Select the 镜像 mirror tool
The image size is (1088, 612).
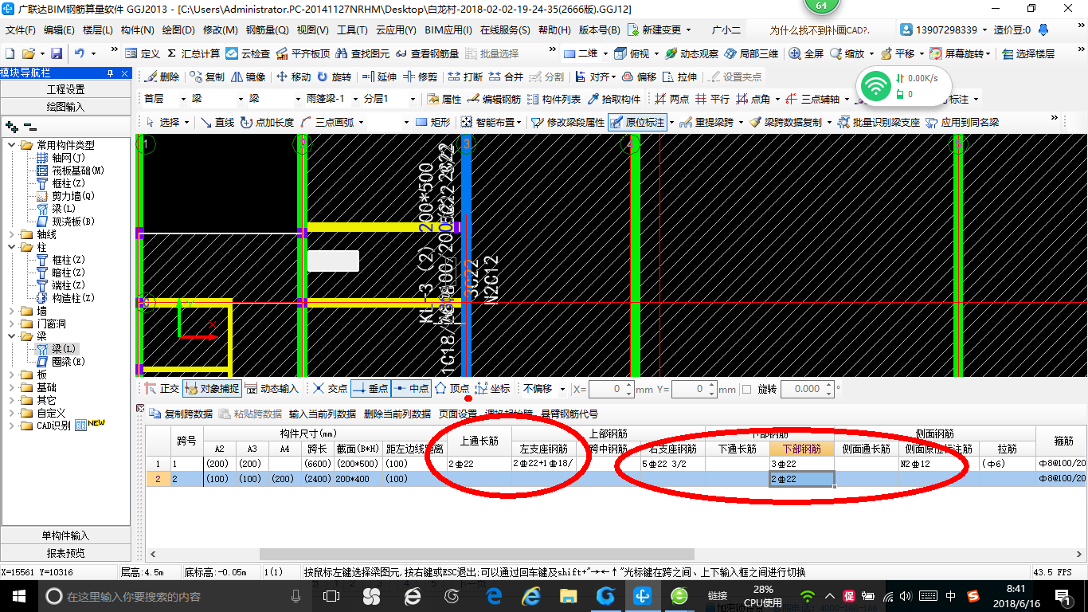click(248, 77)
